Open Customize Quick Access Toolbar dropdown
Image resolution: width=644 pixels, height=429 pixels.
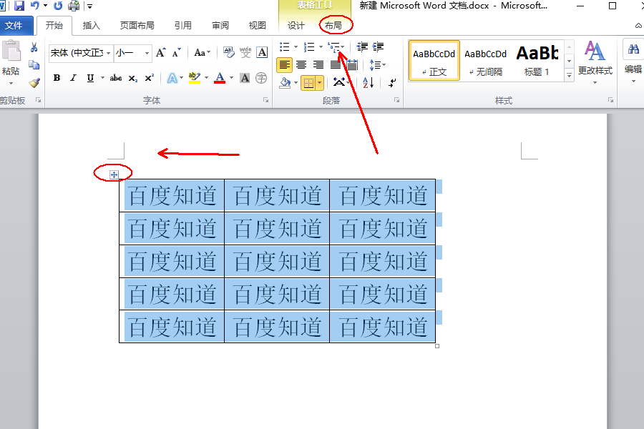click(x=89, y=6)
